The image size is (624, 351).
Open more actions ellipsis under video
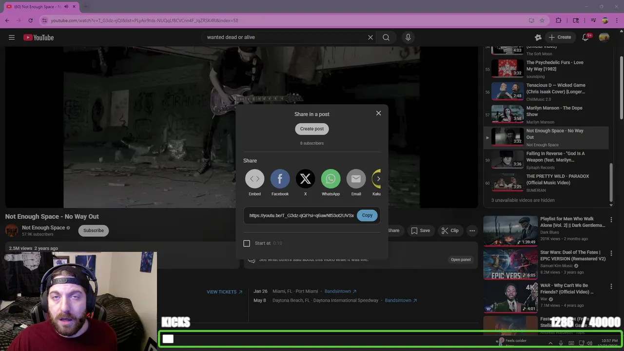[x=472, y=231]
